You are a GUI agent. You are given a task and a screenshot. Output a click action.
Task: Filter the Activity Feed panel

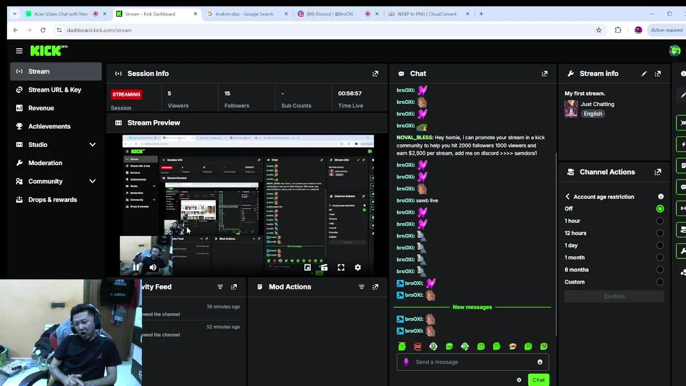point(220,287)
